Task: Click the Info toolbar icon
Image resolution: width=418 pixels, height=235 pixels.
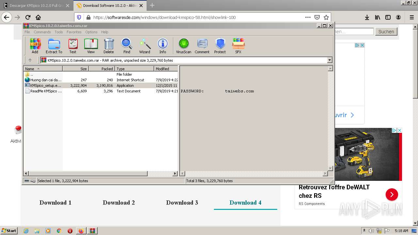Action: click(x=163, y=46)
